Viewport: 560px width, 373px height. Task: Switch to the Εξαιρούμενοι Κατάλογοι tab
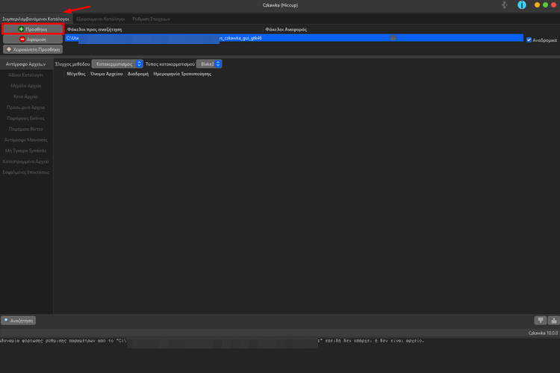click(101, 18)
